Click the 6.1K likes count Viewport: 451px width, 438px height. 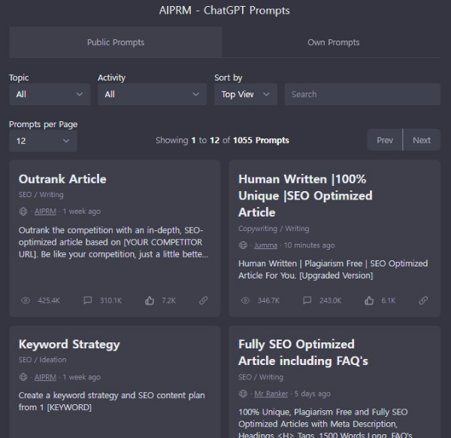point(389,300)
